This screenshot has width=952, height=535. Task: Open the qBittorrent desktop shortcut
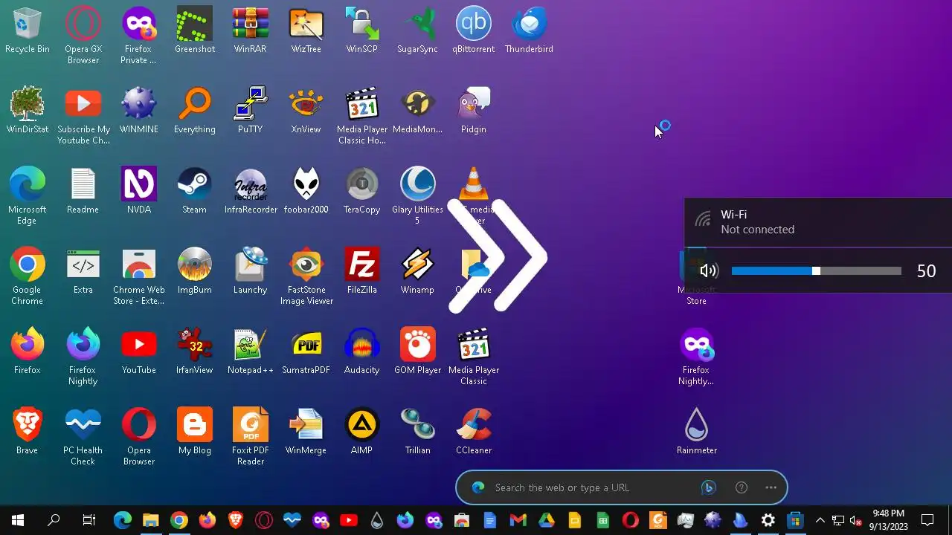pos(474,31)
